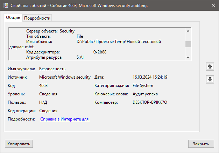Click the next event down arrow button

coord(210,79)
